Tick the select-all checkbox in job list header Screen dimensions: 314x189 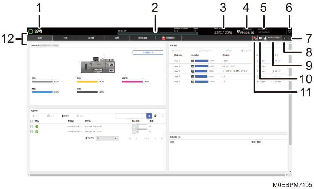click(31, 121)
